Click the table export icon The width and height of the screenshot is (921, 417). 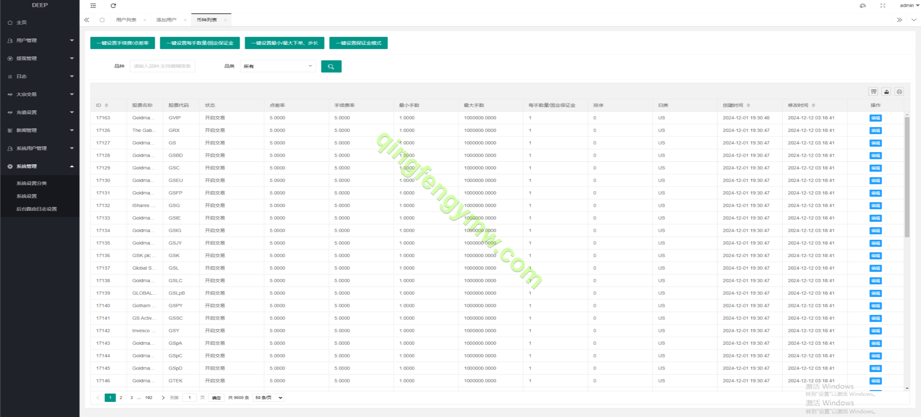[886, 92]
